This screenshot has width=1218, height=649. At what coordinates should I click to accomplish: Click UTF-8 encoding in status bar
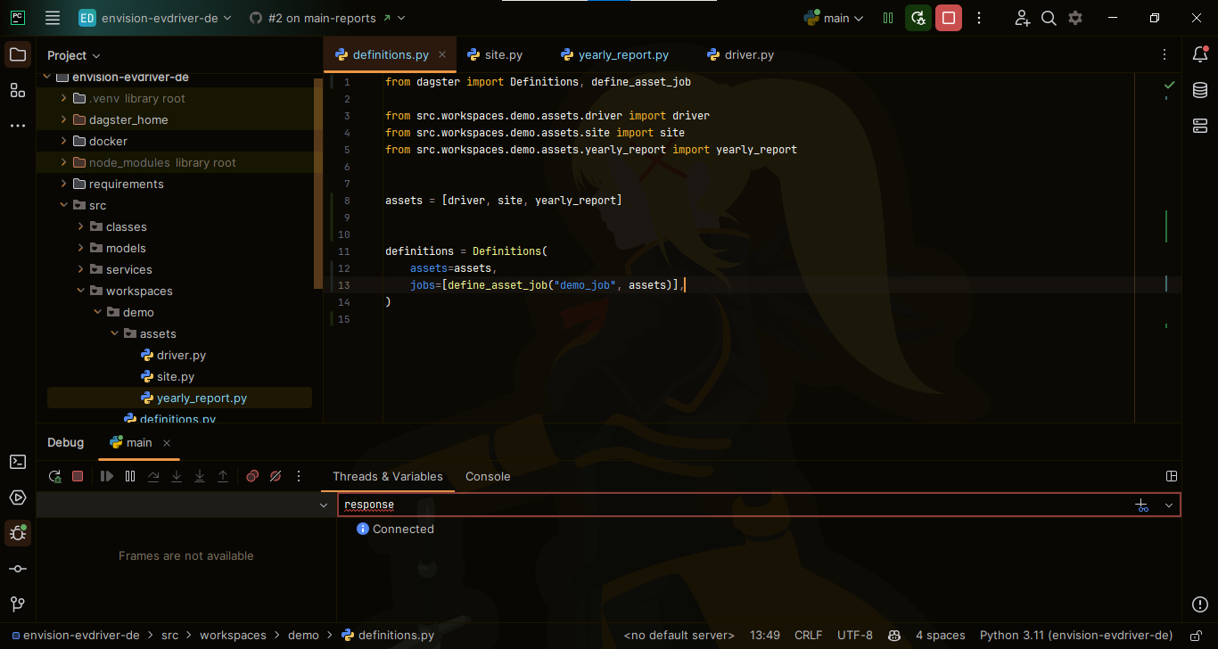pyautogui.click(x=855, y=636)
